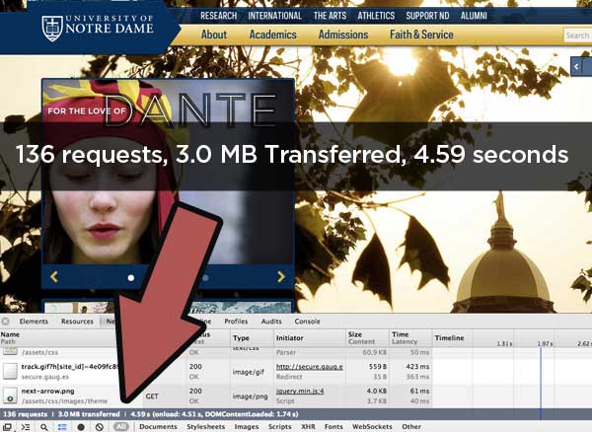The image size is (592, 432).
Task: Filter network requests by Scripts
Action: click(280, 427)
